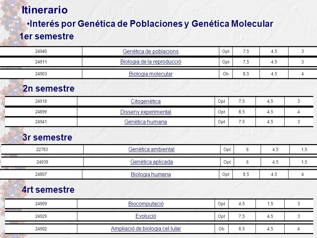
Task: Select course code 22783 cell
Action: click(42, 149)
